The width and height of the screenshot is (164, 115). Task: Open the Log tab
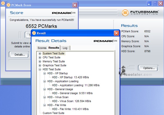coord(65,48)
